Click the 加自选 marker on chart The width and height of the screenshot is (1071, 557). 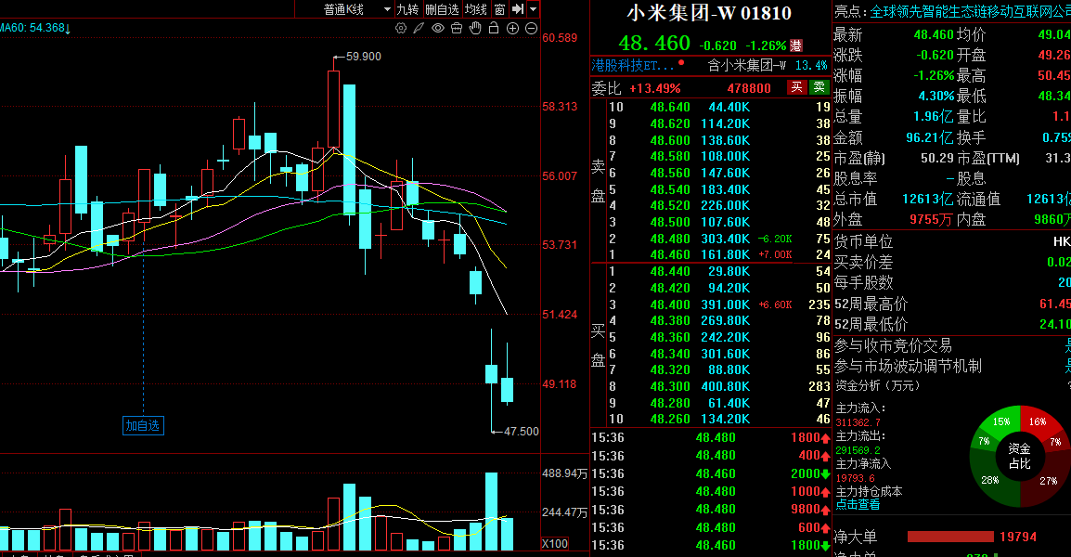143,425
